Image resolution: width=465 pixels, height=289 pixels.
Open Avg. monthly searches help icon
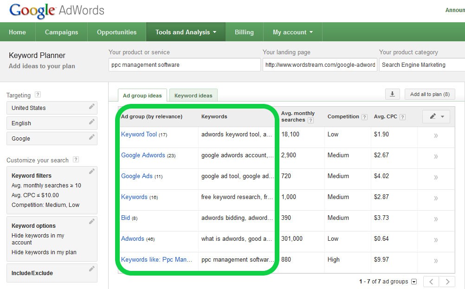coord(310,120)
